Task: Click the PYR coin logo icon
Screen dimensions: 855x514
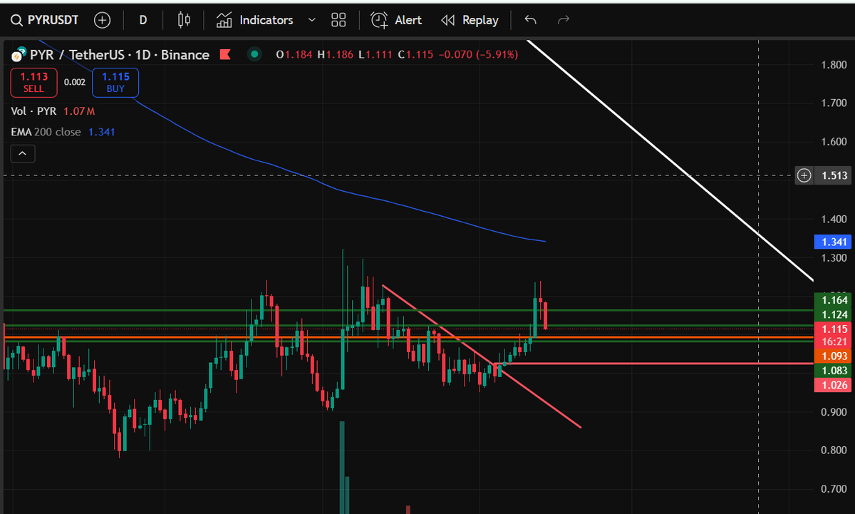Action: point(17,56)
